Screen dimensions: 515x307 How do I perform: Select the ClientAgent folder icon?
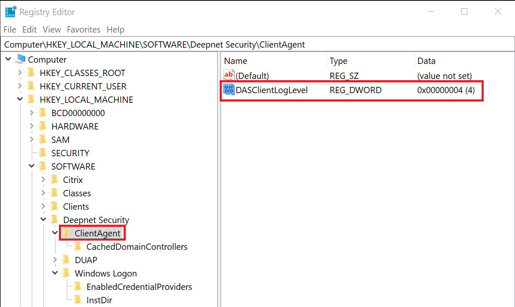pos(66,233)
